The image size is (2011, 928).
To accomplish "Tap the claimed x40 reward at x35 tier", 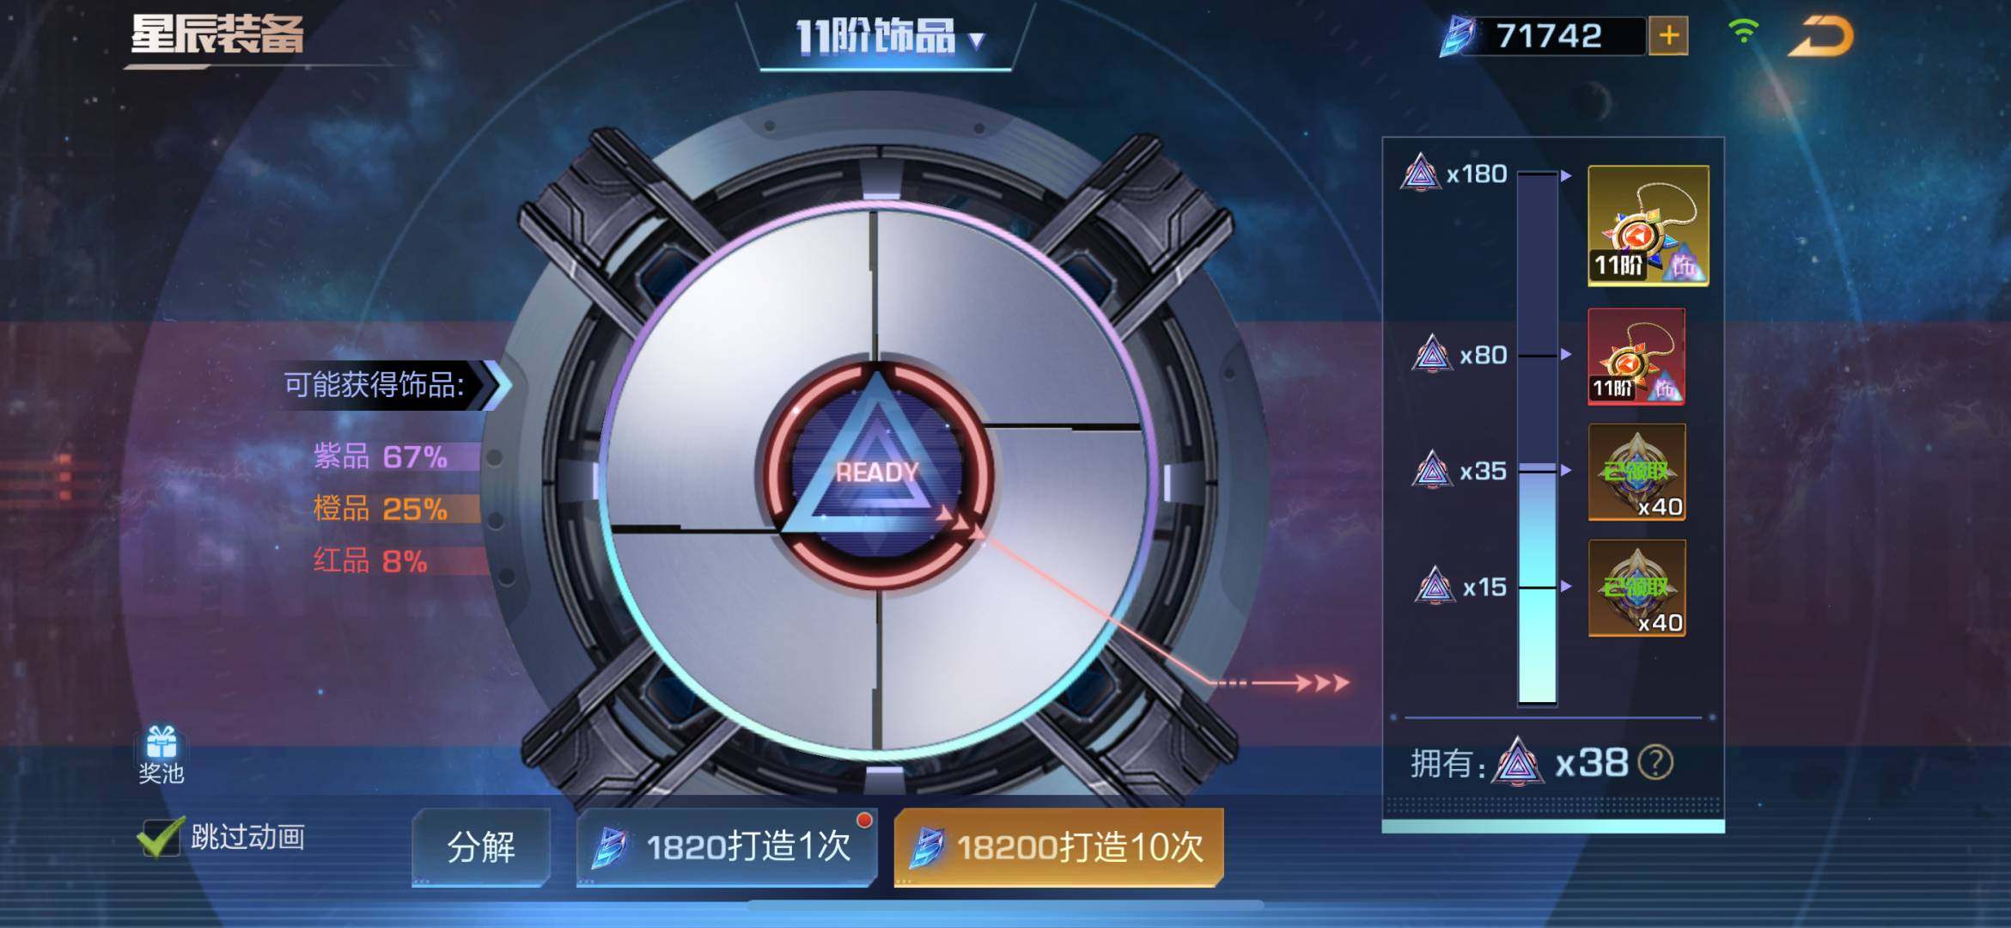I will 1636,473.
